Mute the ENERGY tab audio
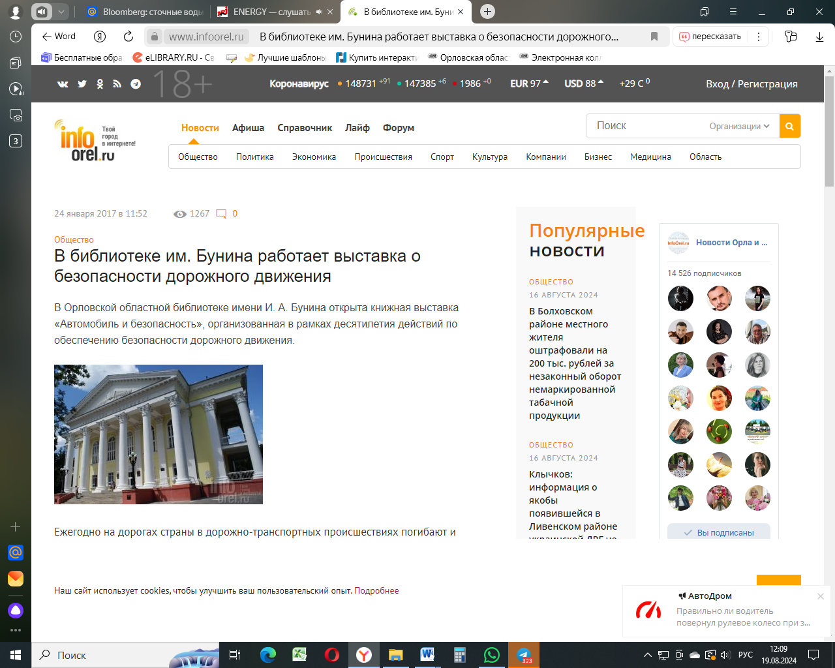 (x=319, y=12)
